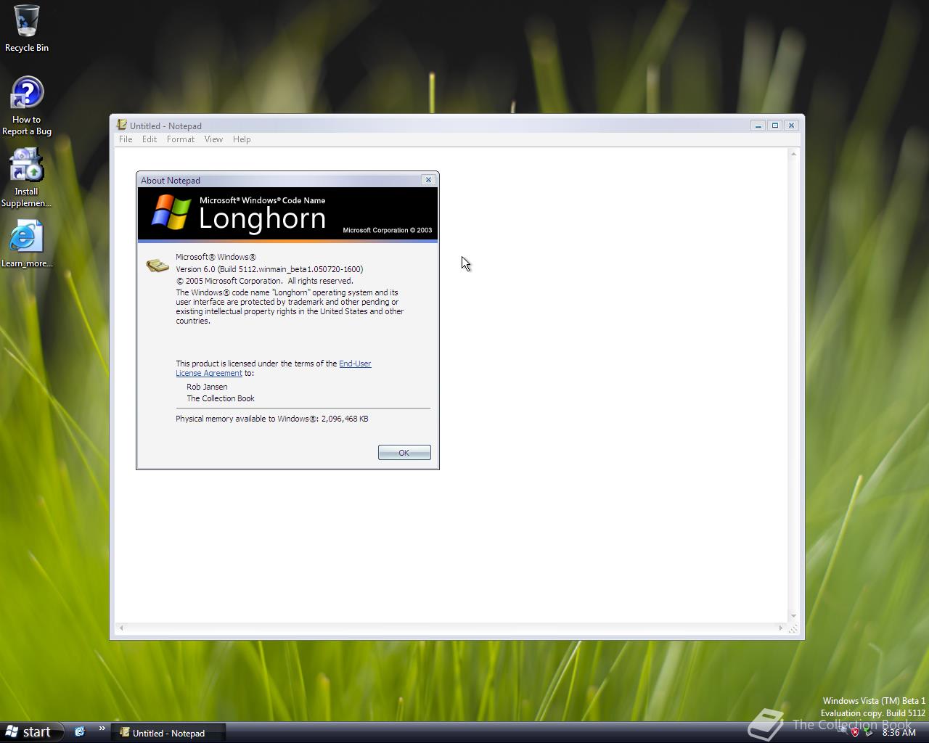The height and width of the screenshot is (743, 929).
Task: Click the quick launch icon beside start
Action: [x=80, y=731]
